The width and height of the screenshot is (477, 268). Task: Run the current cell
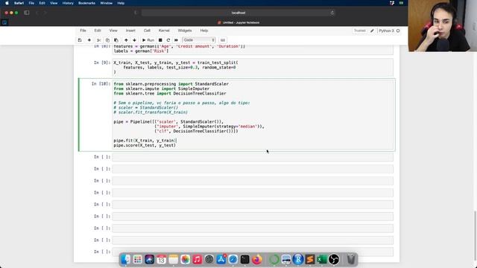tap(148, 40)
